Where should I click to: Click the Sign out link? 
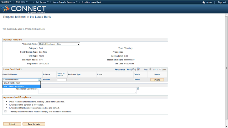pos(222,2)
